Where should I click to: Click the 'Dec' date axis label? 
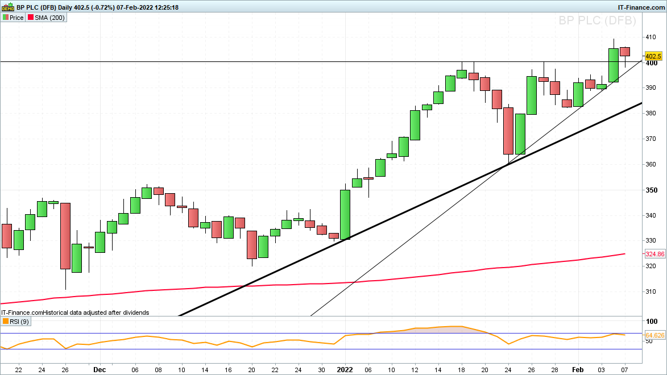pyautogui.click(x=100, y=369)
